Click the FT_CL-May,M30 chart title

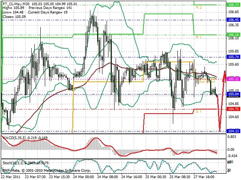click(16, 4)
